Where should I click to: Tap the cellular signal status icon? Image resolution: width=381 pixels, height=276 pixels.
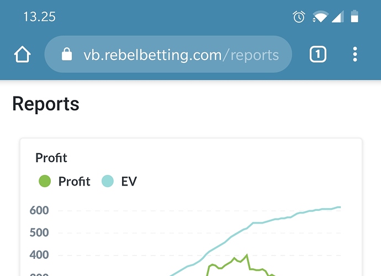338,17
